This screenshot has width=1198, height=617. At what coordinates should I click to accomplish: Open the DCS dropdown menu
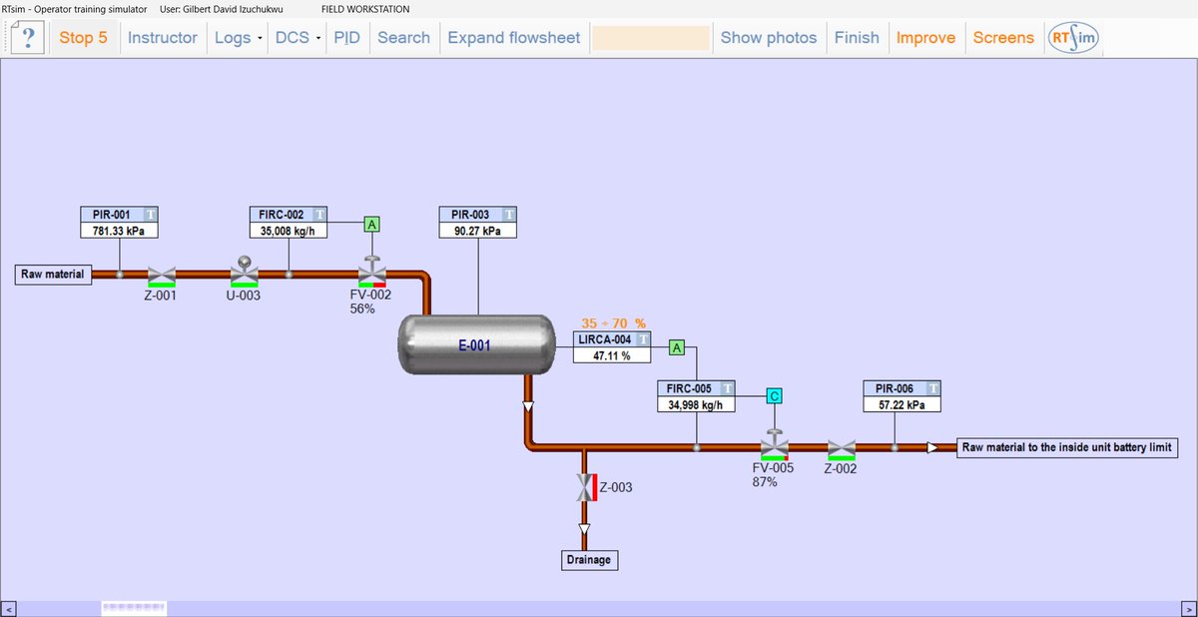(x=299, y=38)
